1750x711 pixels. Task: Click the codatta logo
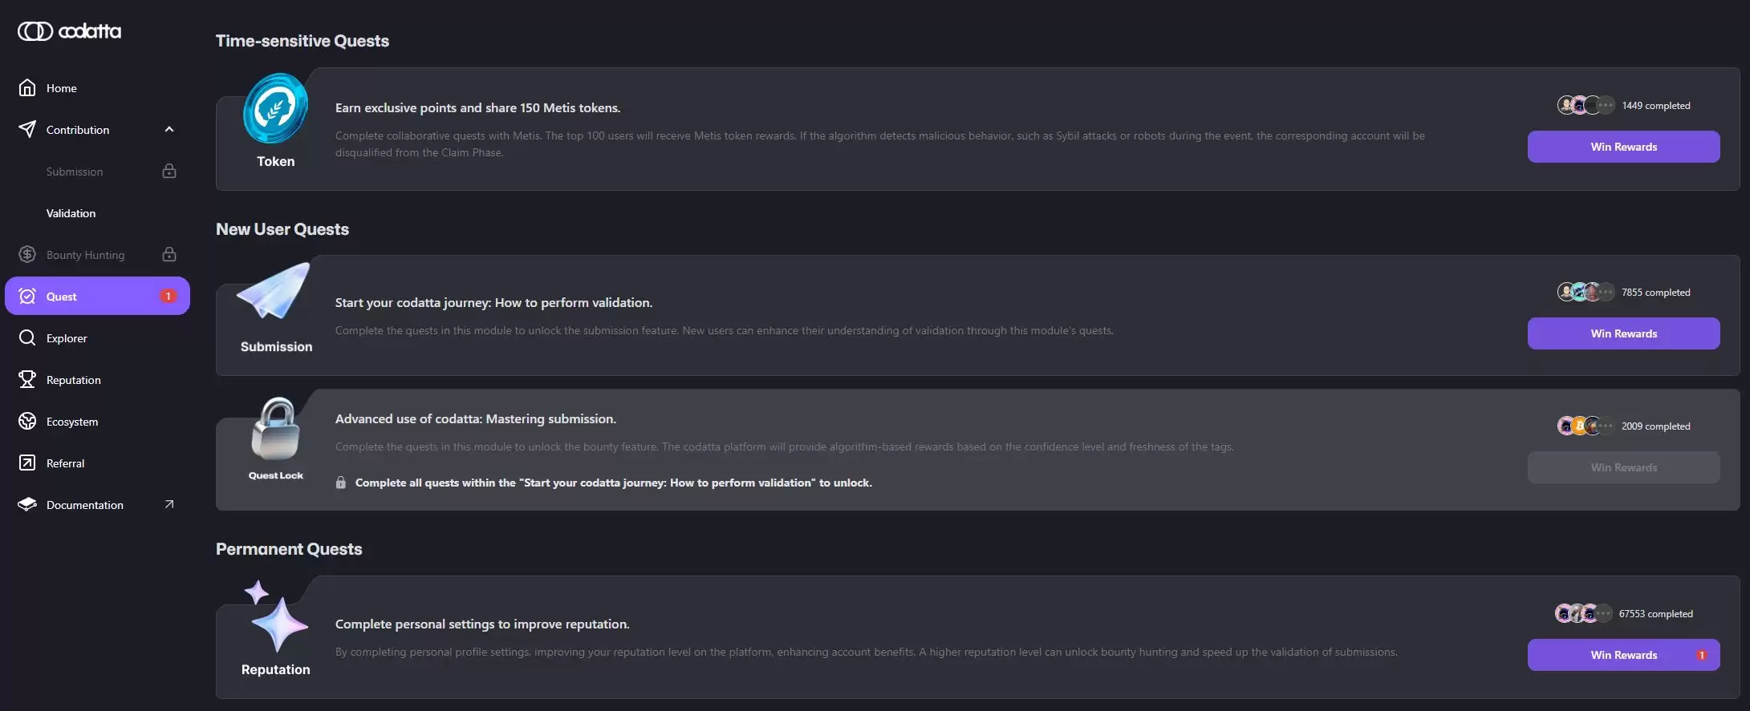click(x=70, y=31)
